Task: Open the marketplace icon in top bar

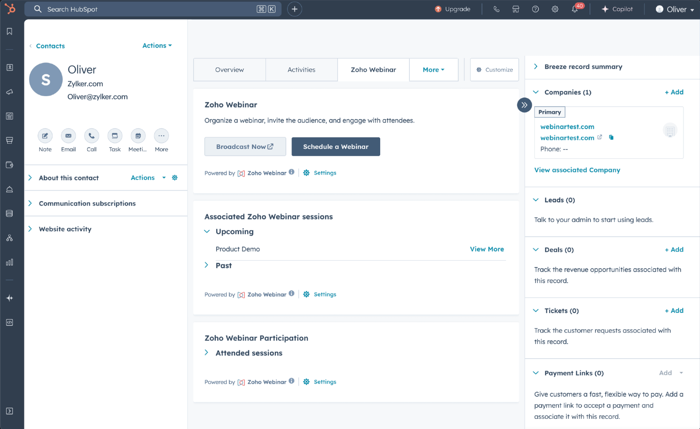Action: click(516, 9)
